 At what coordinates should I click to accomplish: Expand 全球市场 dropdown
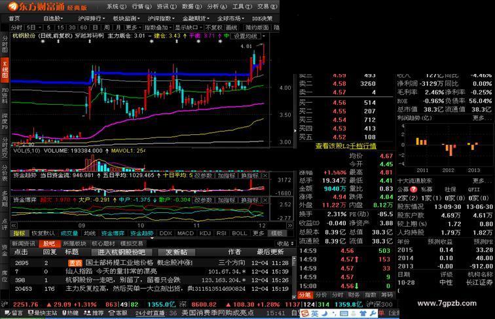230,18
